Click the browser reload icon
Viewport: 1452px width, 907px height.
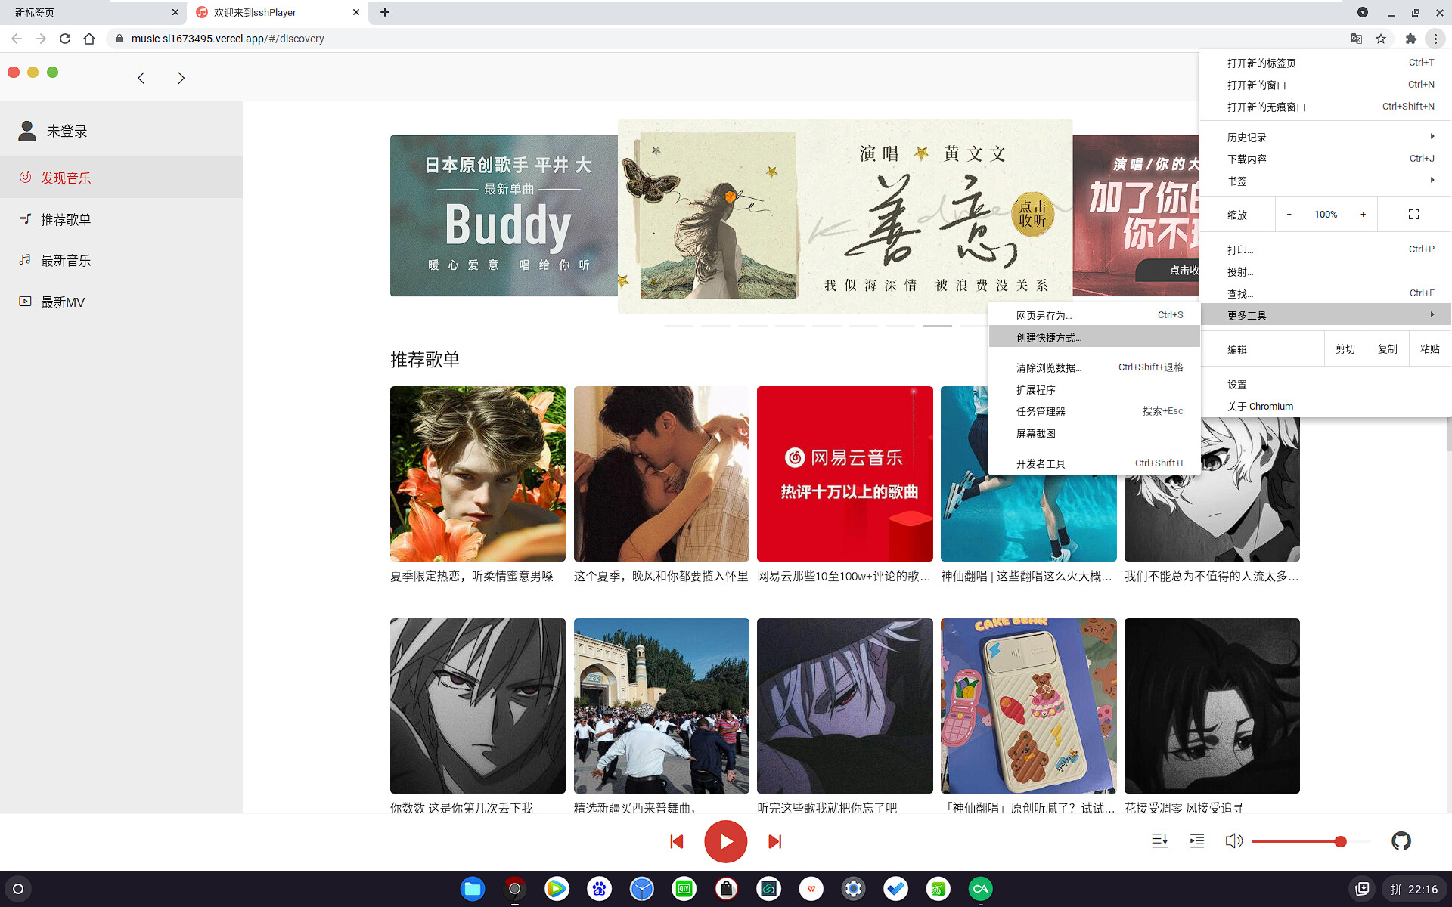point(65,39)
